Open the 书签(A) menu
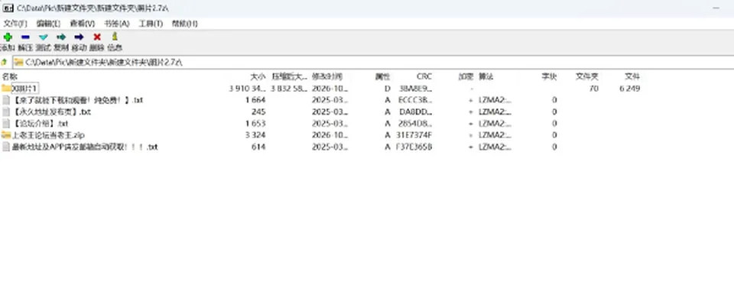This screenshot has height=304, width=734. (116, 24)
